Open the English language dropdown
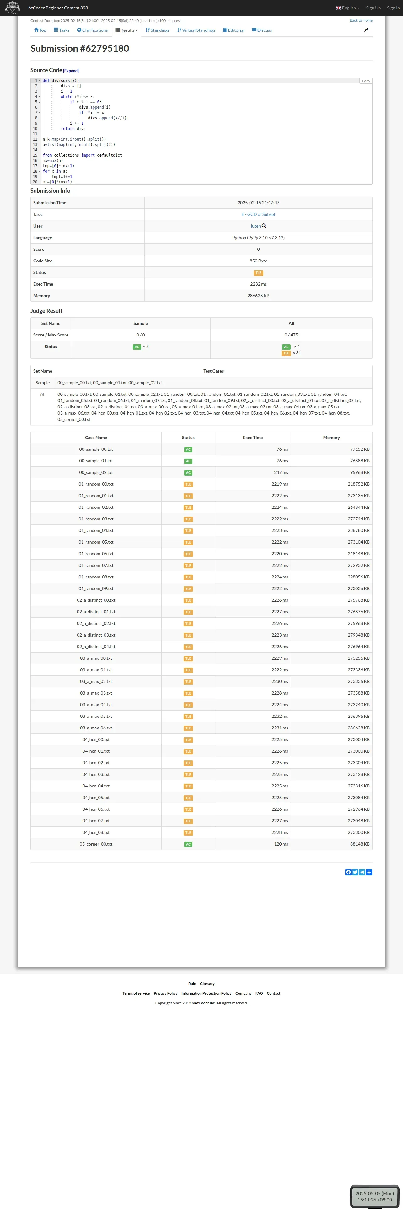Image resolution: width=403 pixels, height=1209 pixels. [348, 8]
